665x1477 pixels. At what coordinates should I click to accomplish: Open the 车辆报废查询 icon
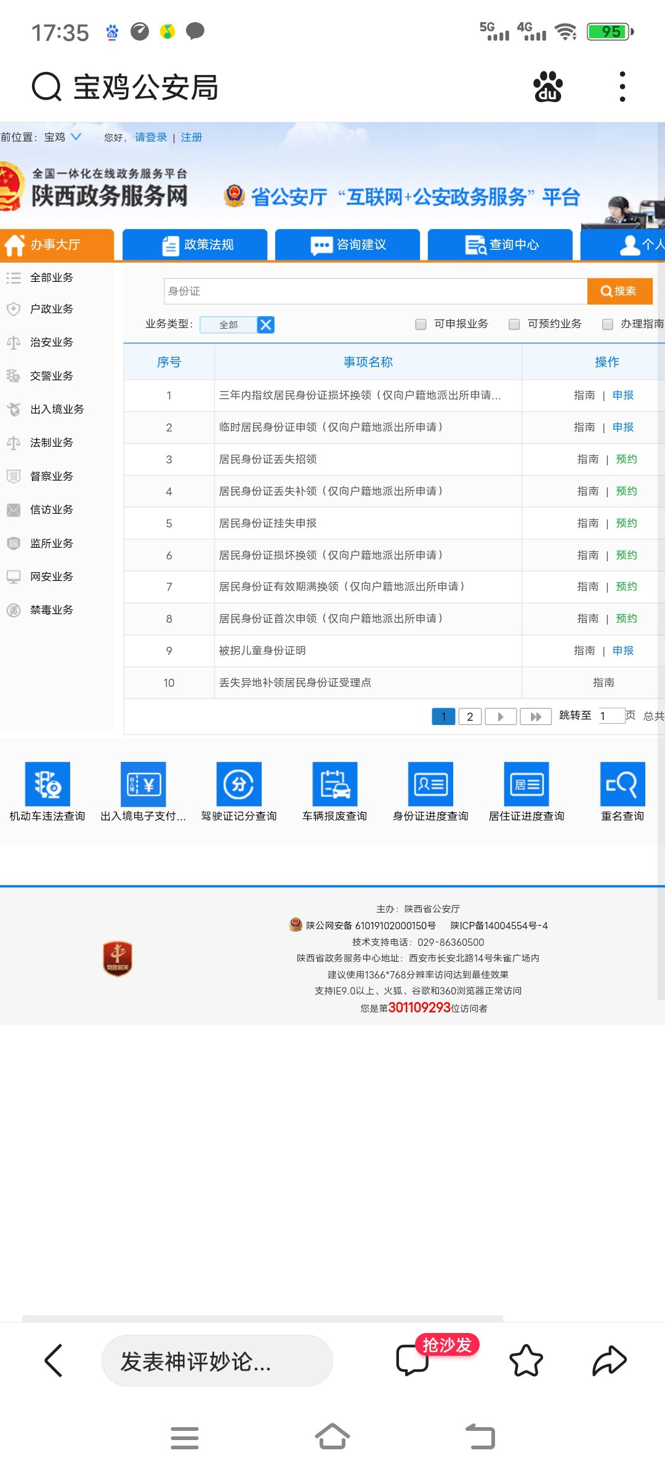point(334,784)
